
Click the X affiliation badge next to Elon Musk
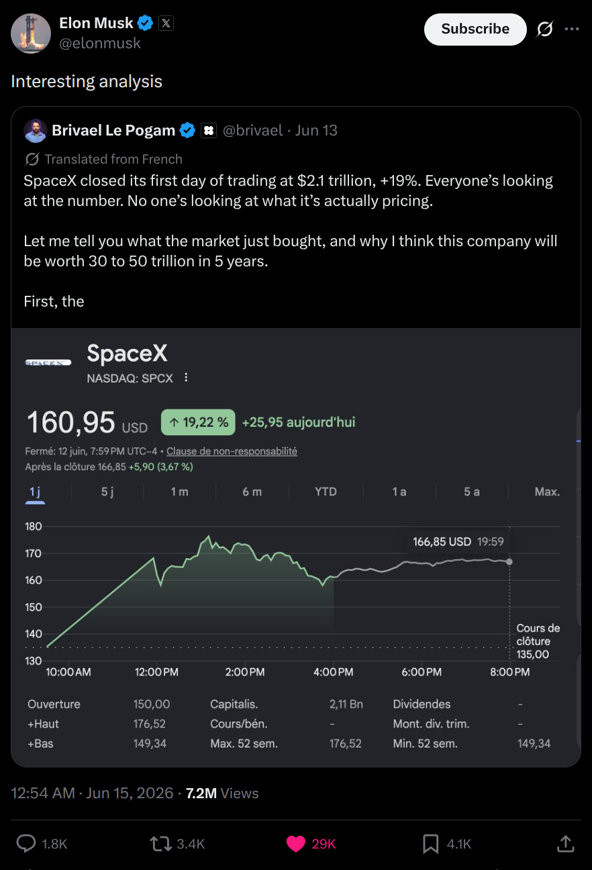166,23
